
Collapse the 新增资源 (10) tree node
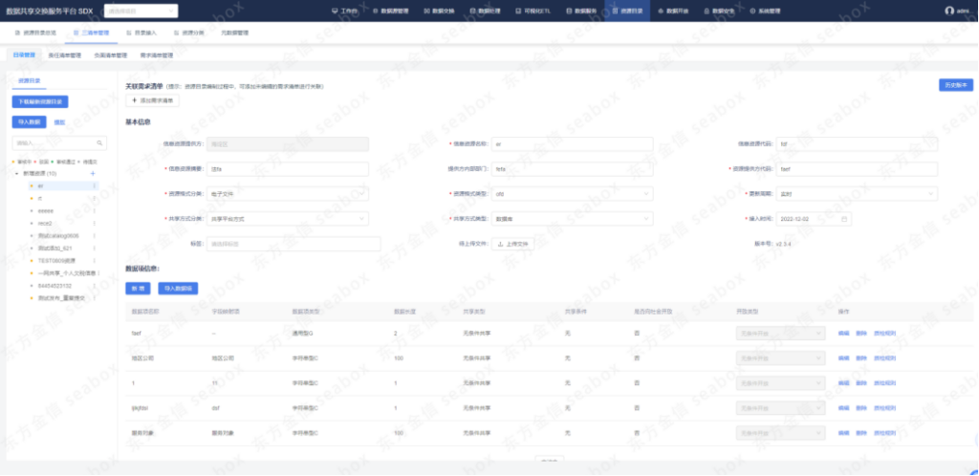pyautogui.click(x=16, y=173)
